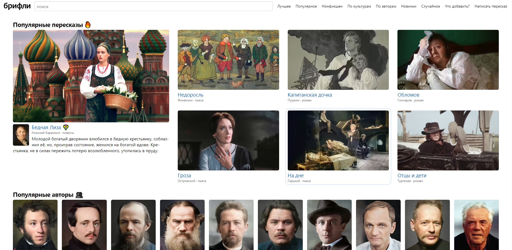Open the Недоросль title link
This screenshot has width=512, height=250.
[190, 95]
